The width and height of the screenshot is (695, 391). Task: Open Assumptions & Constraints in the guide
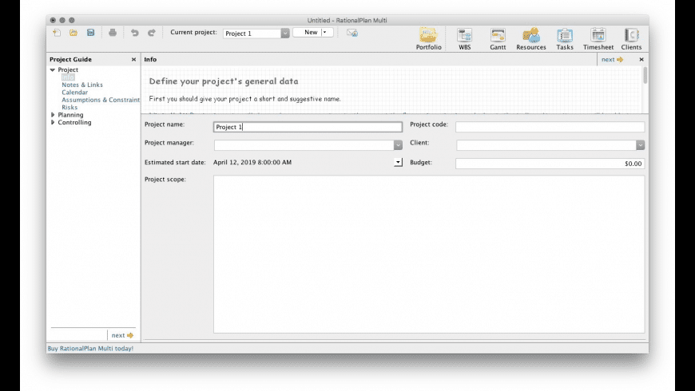tap(101, 100)
